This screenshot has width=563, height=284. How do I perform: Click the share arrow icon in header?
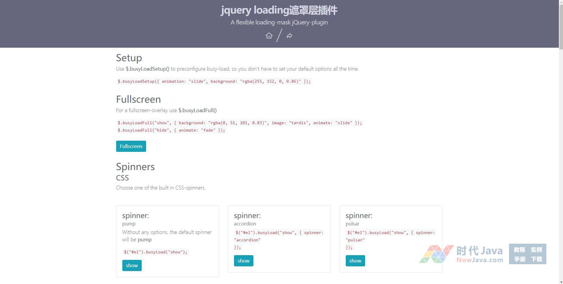pyautogui.click(x=290, y=36)
